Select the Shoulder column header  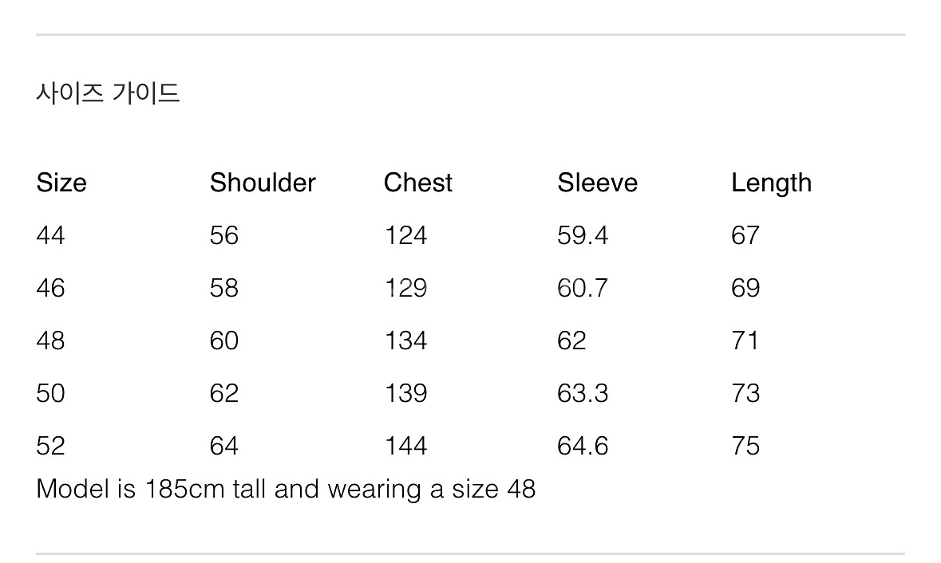click(263, 183)
